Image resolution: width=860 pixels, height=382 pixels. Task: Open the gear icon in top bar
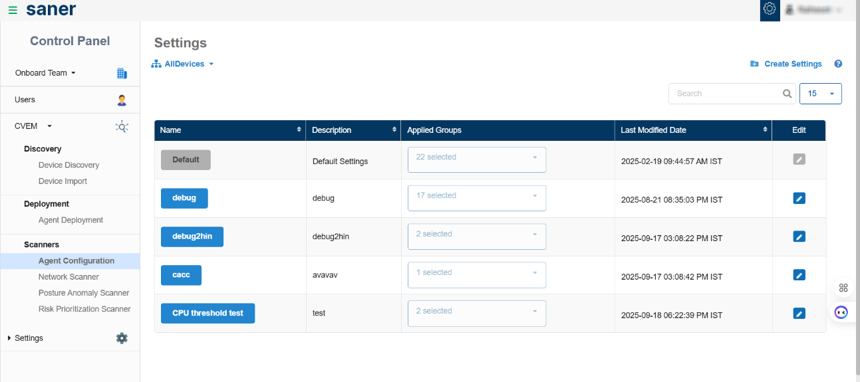pyautogui.click(x=770, y=9)
